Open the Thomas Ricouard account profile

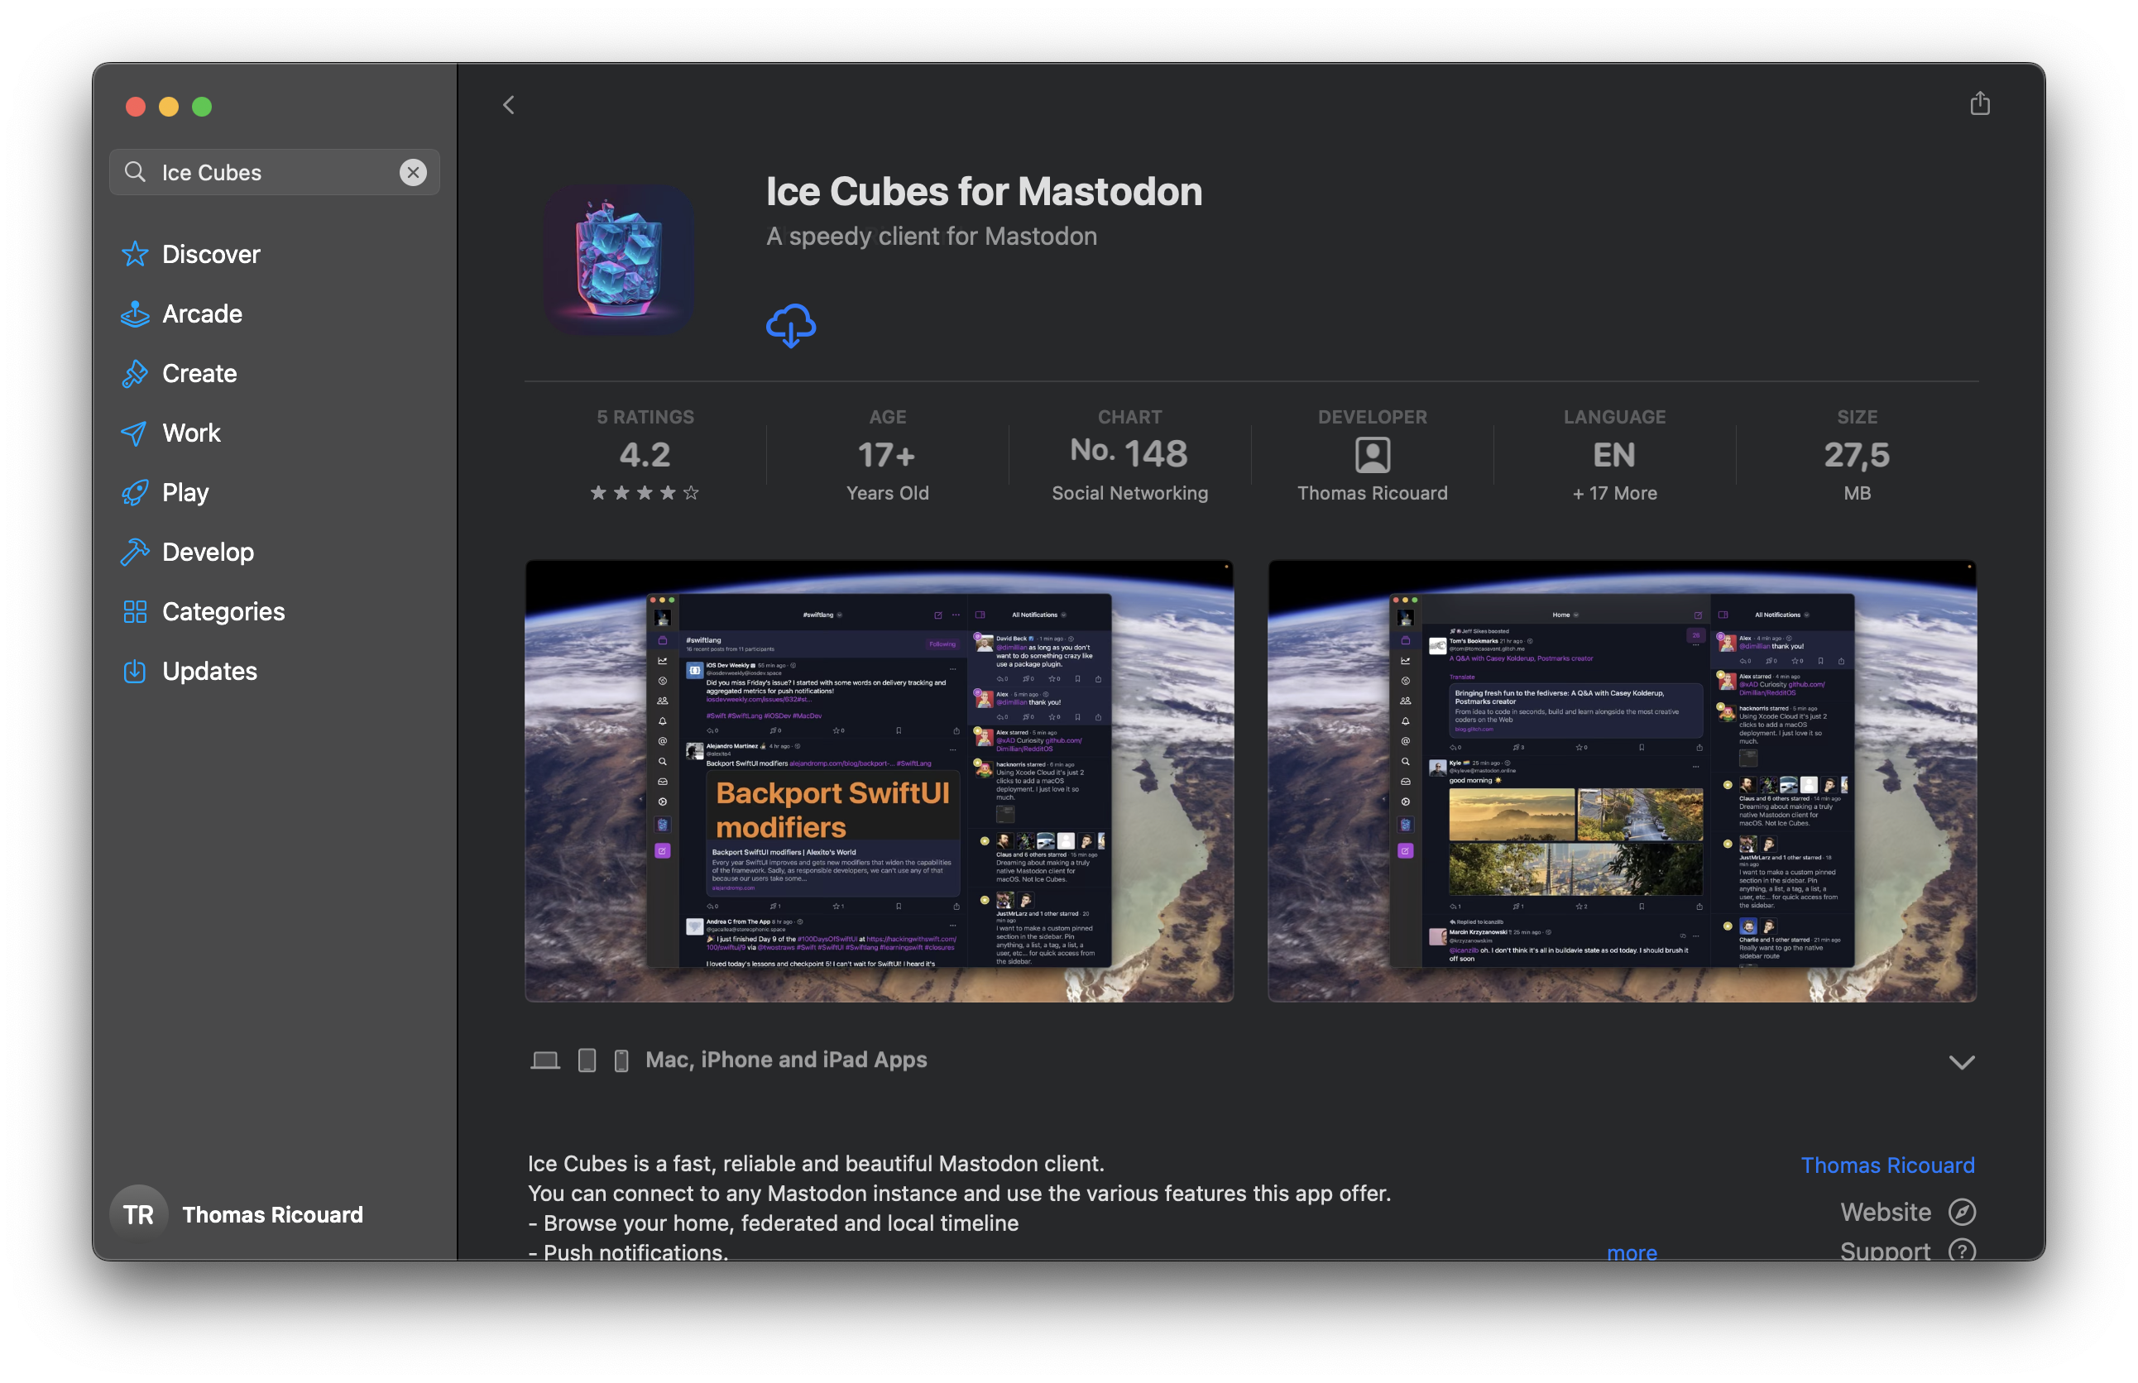(238, 1214)
